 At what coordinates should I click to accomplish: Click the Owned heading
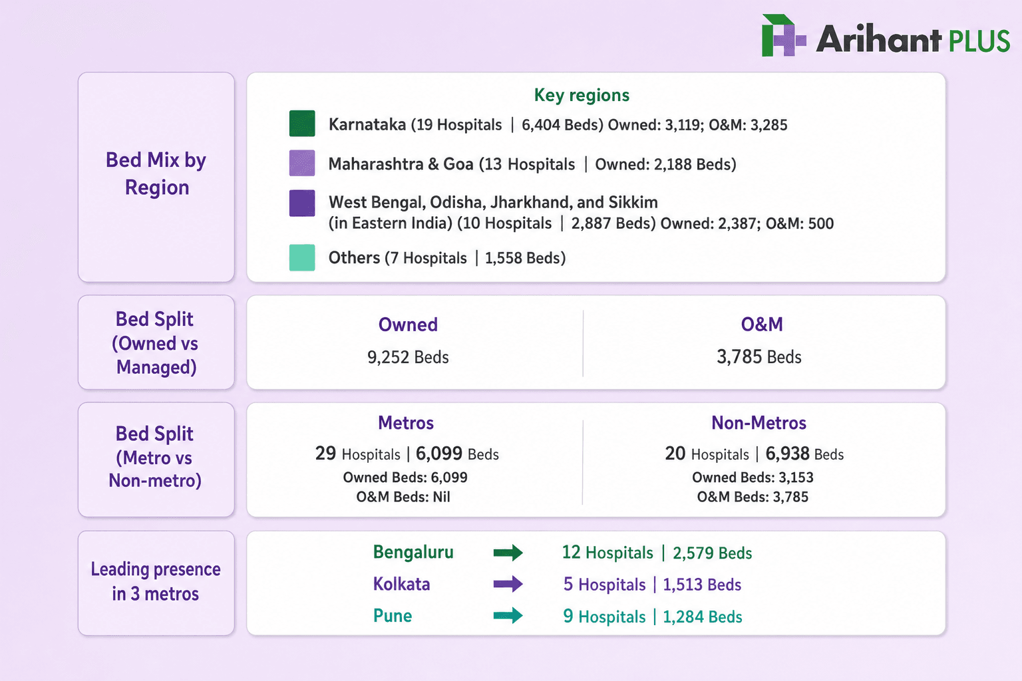tap(408, 325)
